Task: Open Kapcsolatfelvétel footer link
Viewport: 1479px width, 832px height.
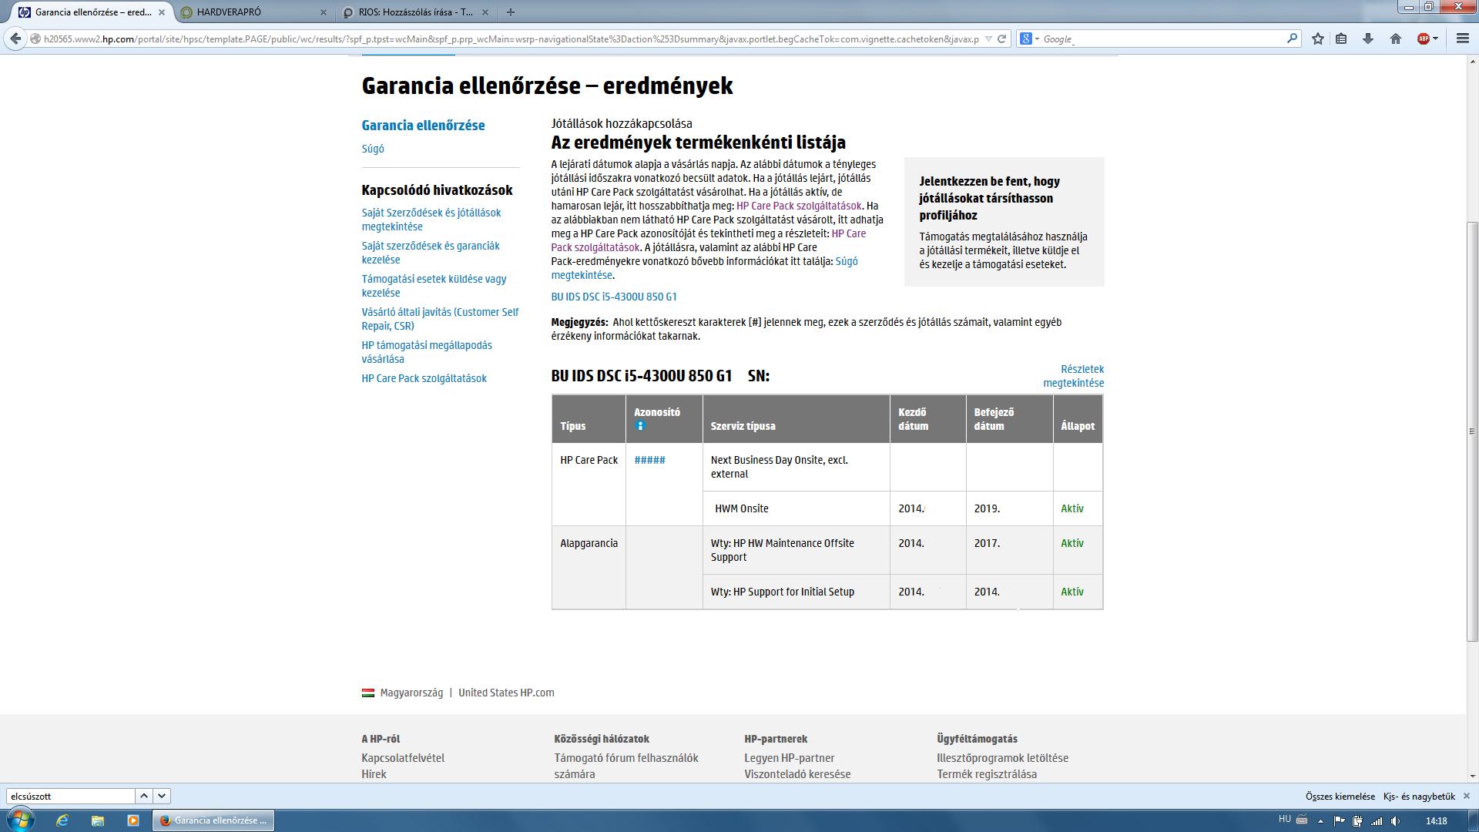Action: [403, 758]
